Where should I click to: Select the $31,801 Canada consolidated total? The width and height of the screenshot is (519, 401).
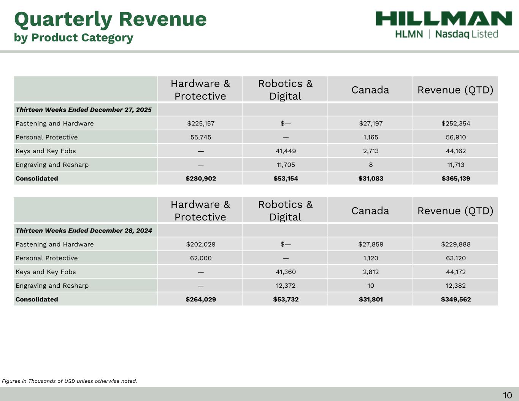[371, 300]
